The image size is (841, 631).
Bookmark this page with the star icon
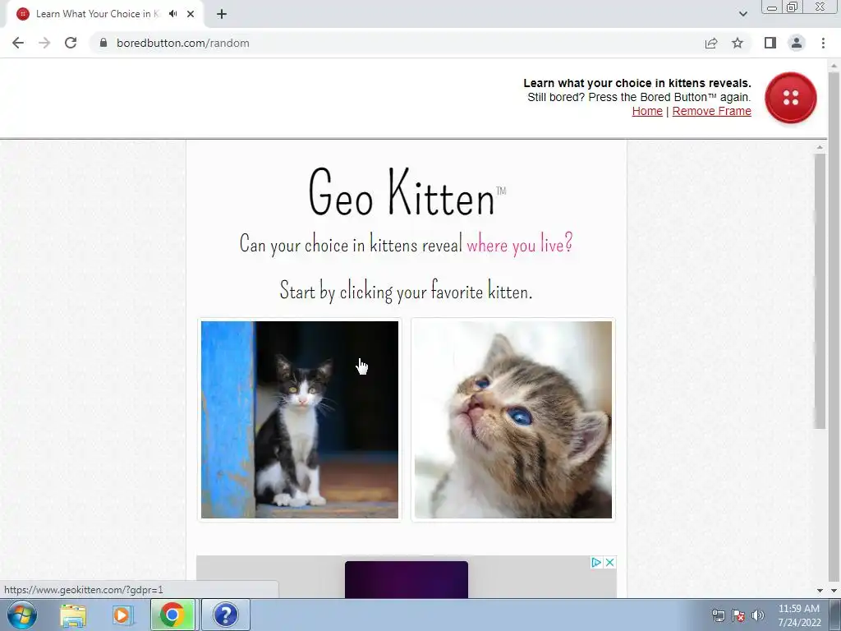pyautogui.click(x=738, y=43)
